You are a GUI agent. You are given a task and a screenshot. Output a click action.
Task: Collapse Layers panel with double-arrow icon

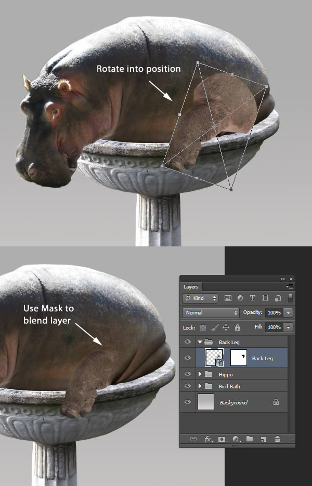(x=282, y=279)
